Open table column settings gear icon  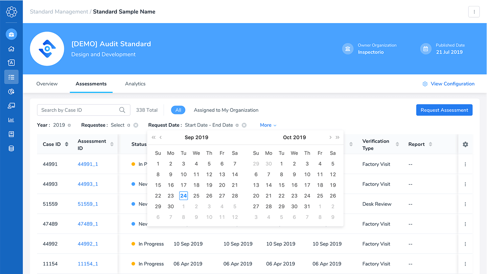465,144
